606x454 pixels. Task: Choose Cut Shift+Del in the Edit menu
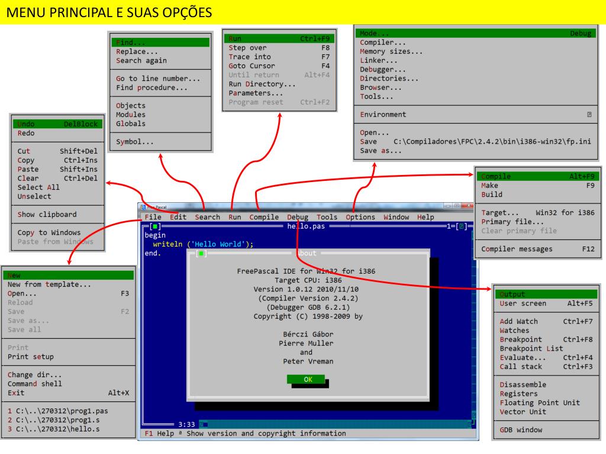(58, 151)
